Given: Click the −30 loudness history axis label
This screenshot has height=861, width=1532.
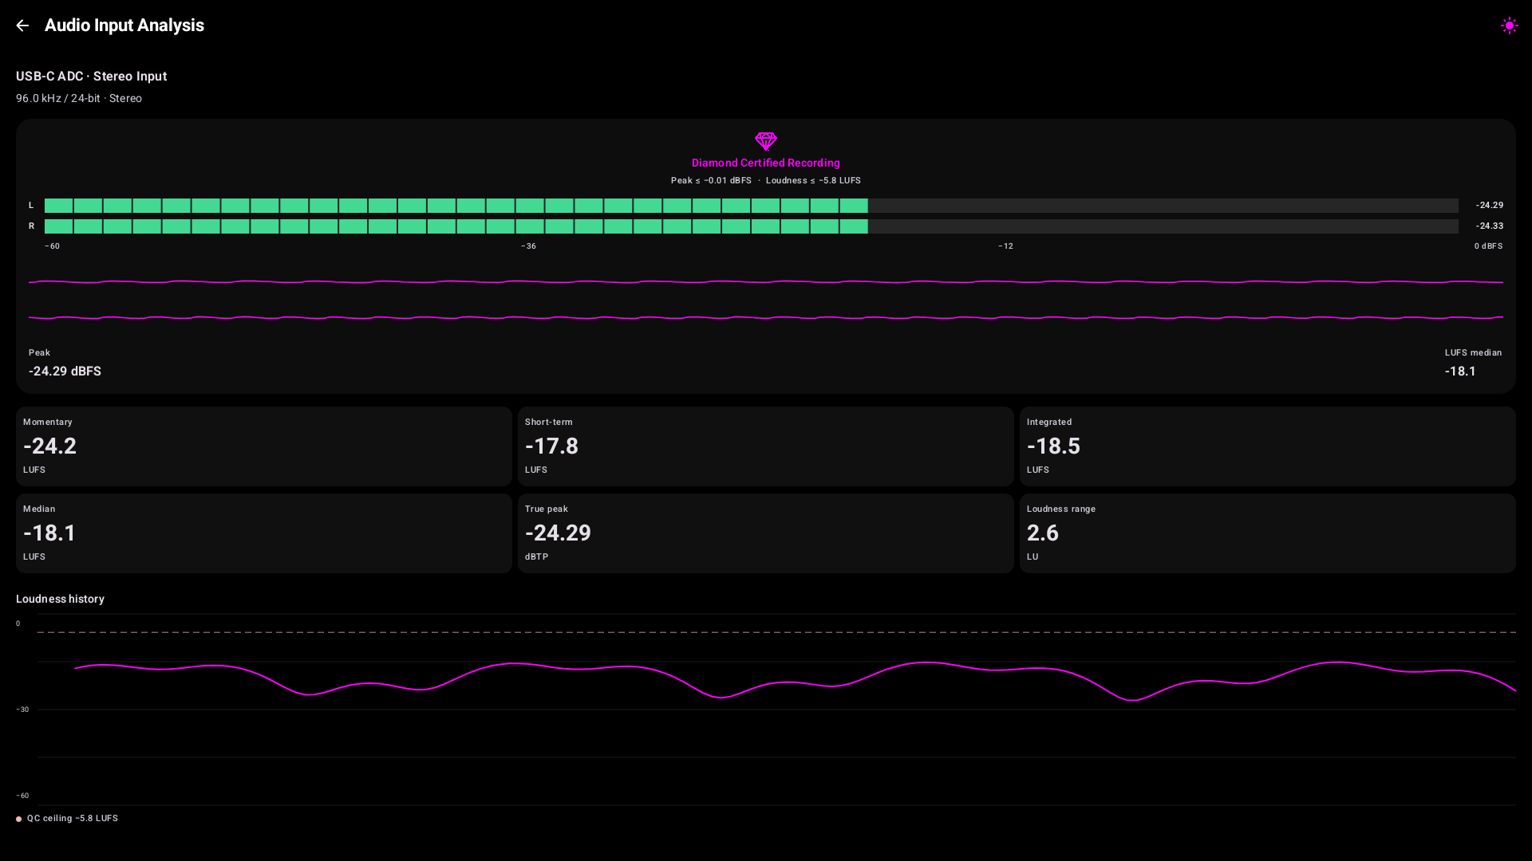Looking at the screenshot, I should 22,710.
